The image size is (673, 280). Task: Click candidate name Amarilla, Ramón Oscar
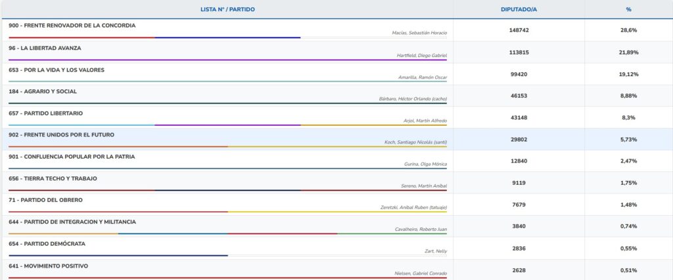click(x=423, y=77)
